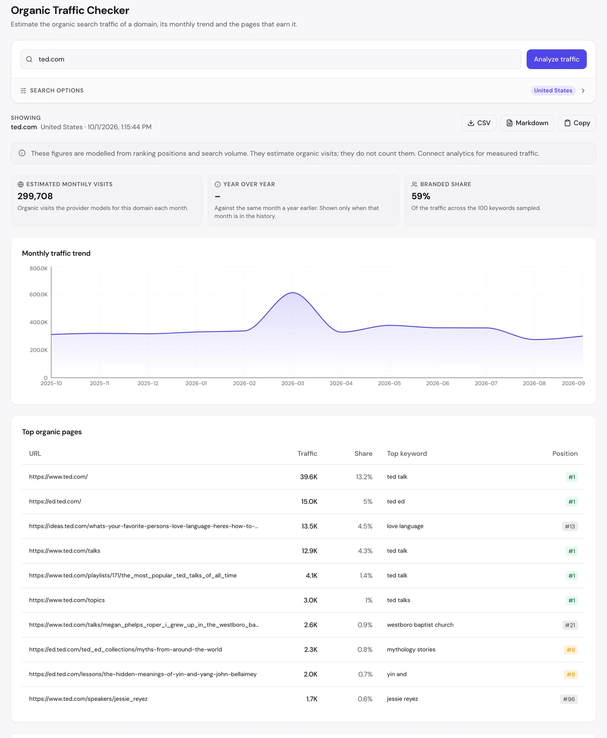The width and height of the screenshot is (607, 738).
Task: Click the Traffic column header
Action: 307,454
